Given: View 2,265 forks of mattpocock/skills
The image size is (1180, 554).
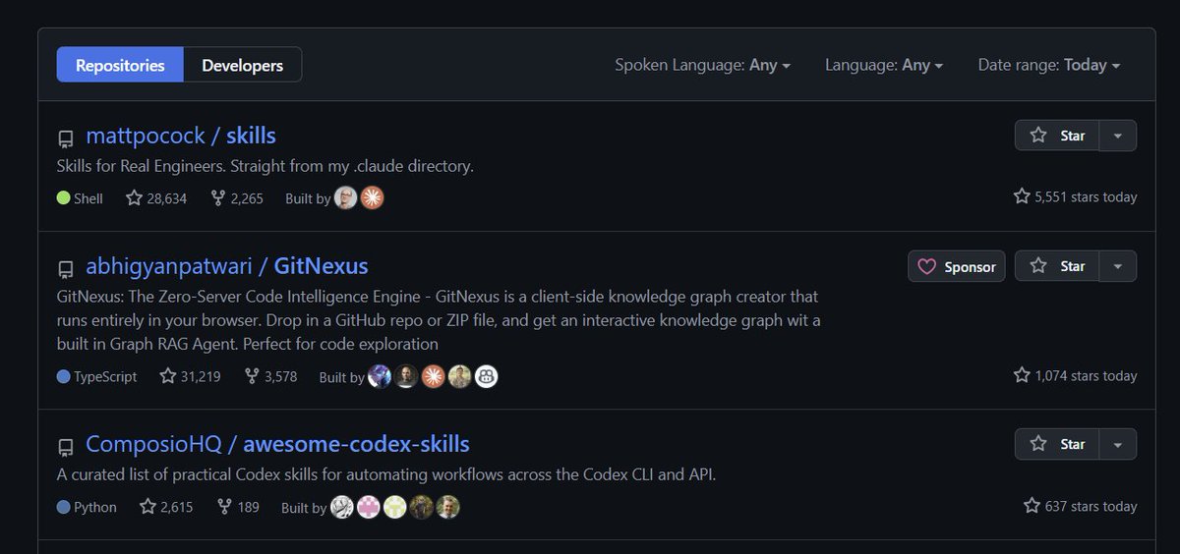Looking at the screenshot, I should click(237, 197).
